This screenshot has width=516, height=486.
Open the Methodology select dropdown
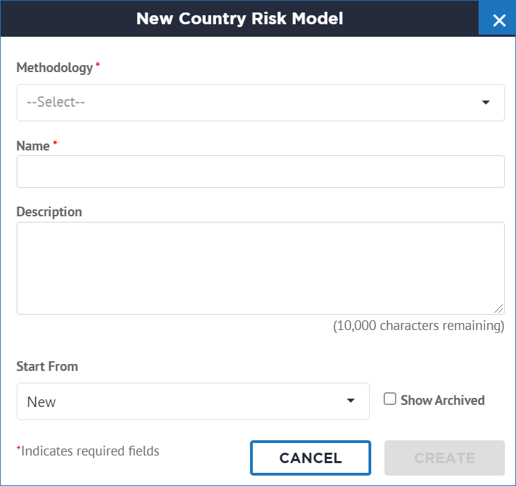[x=260, y=103]
